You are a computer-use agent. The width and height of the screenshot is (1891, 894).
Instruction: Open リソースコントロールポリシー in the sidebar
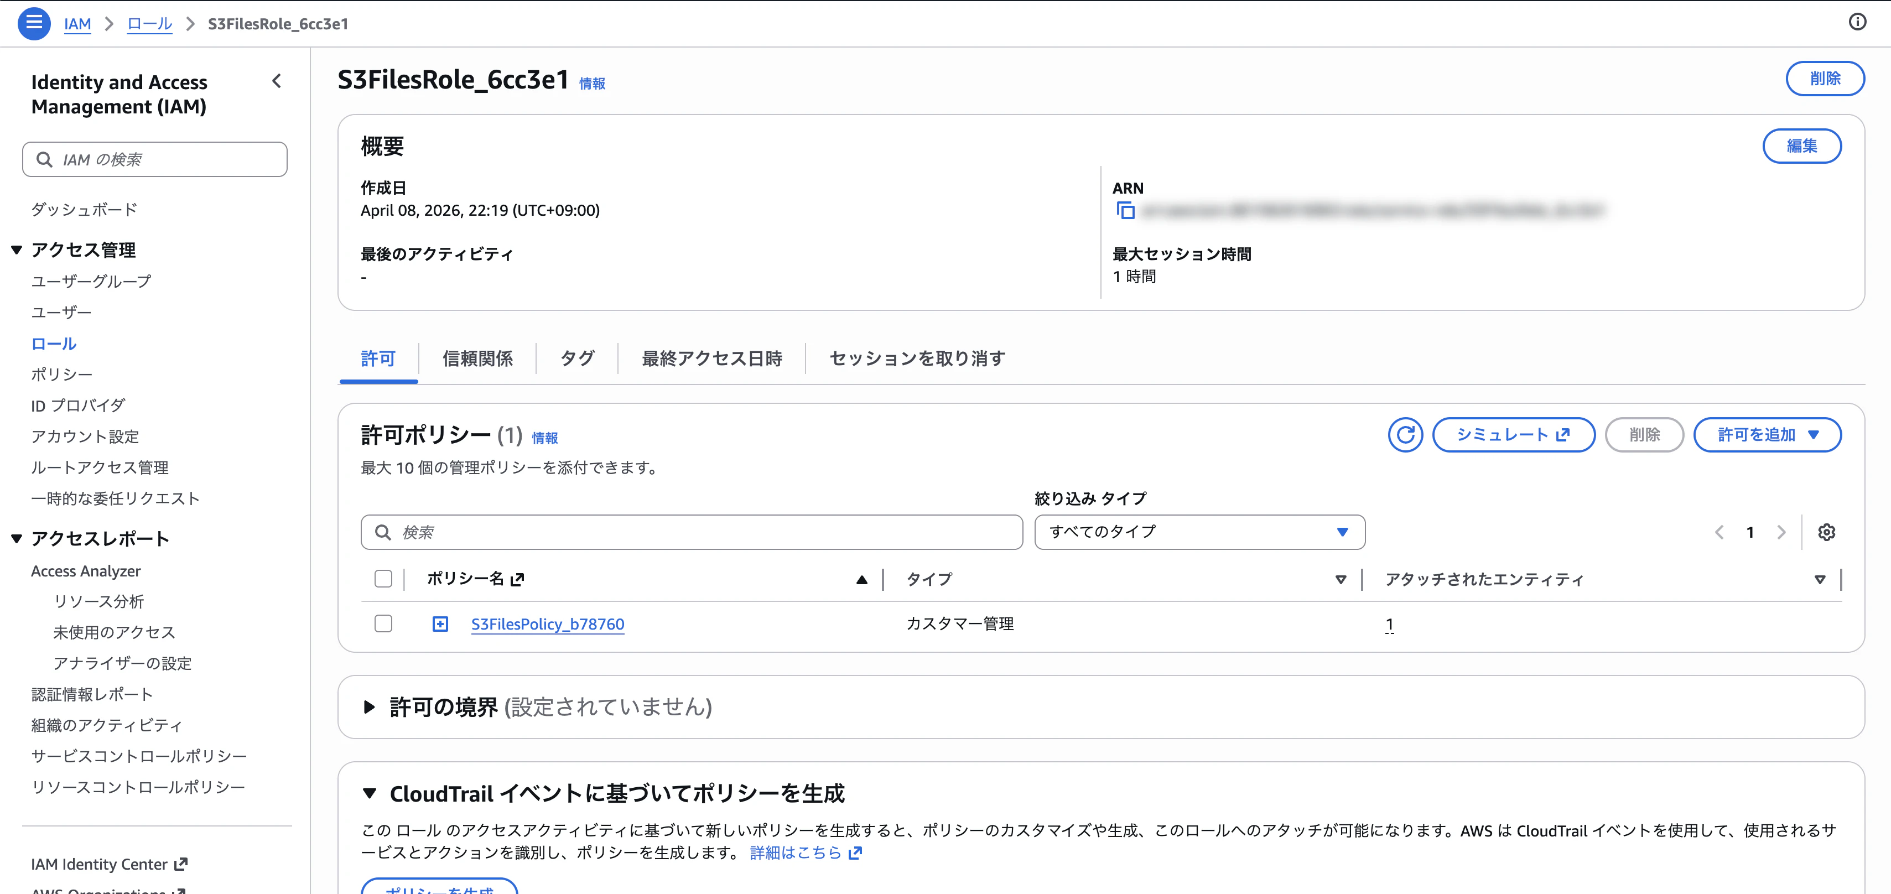(138, 787)
